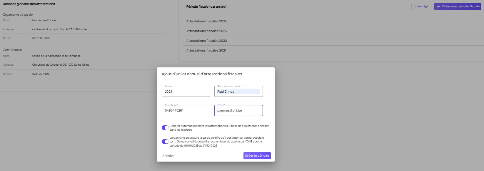Click Office de la naissance et de l'enfance
The image size is (484, 171).
pyautogui.click(x=56, y=56)
